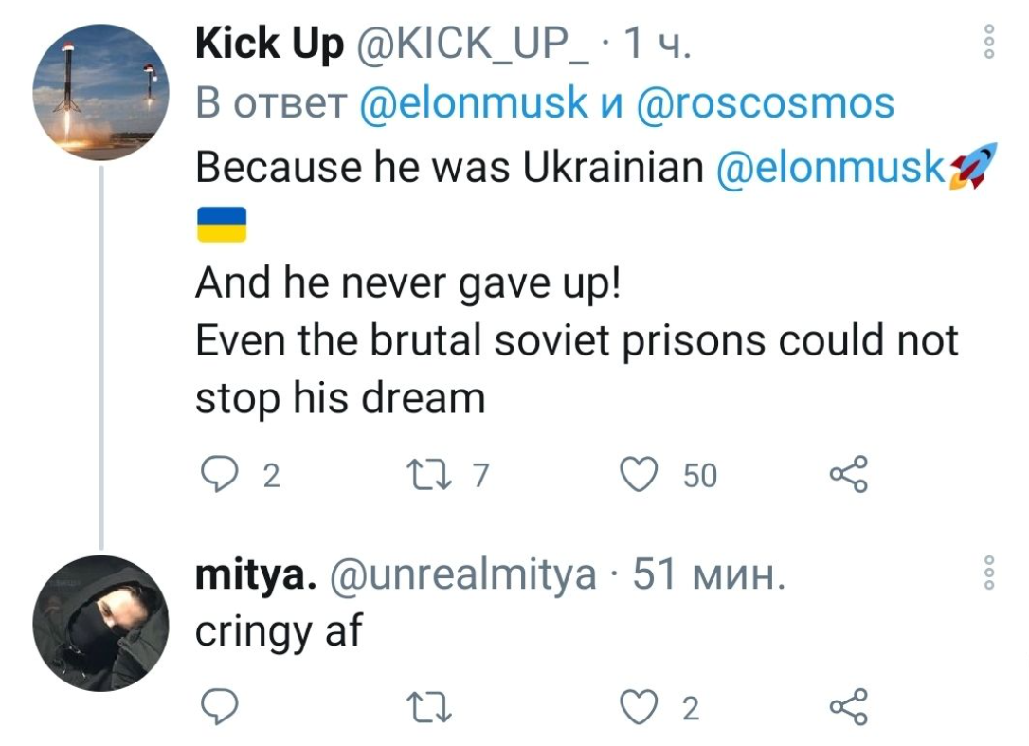Open more options for Kick Up tweet
Viewport: 1029px width, 746px height.
click(987, 44)
